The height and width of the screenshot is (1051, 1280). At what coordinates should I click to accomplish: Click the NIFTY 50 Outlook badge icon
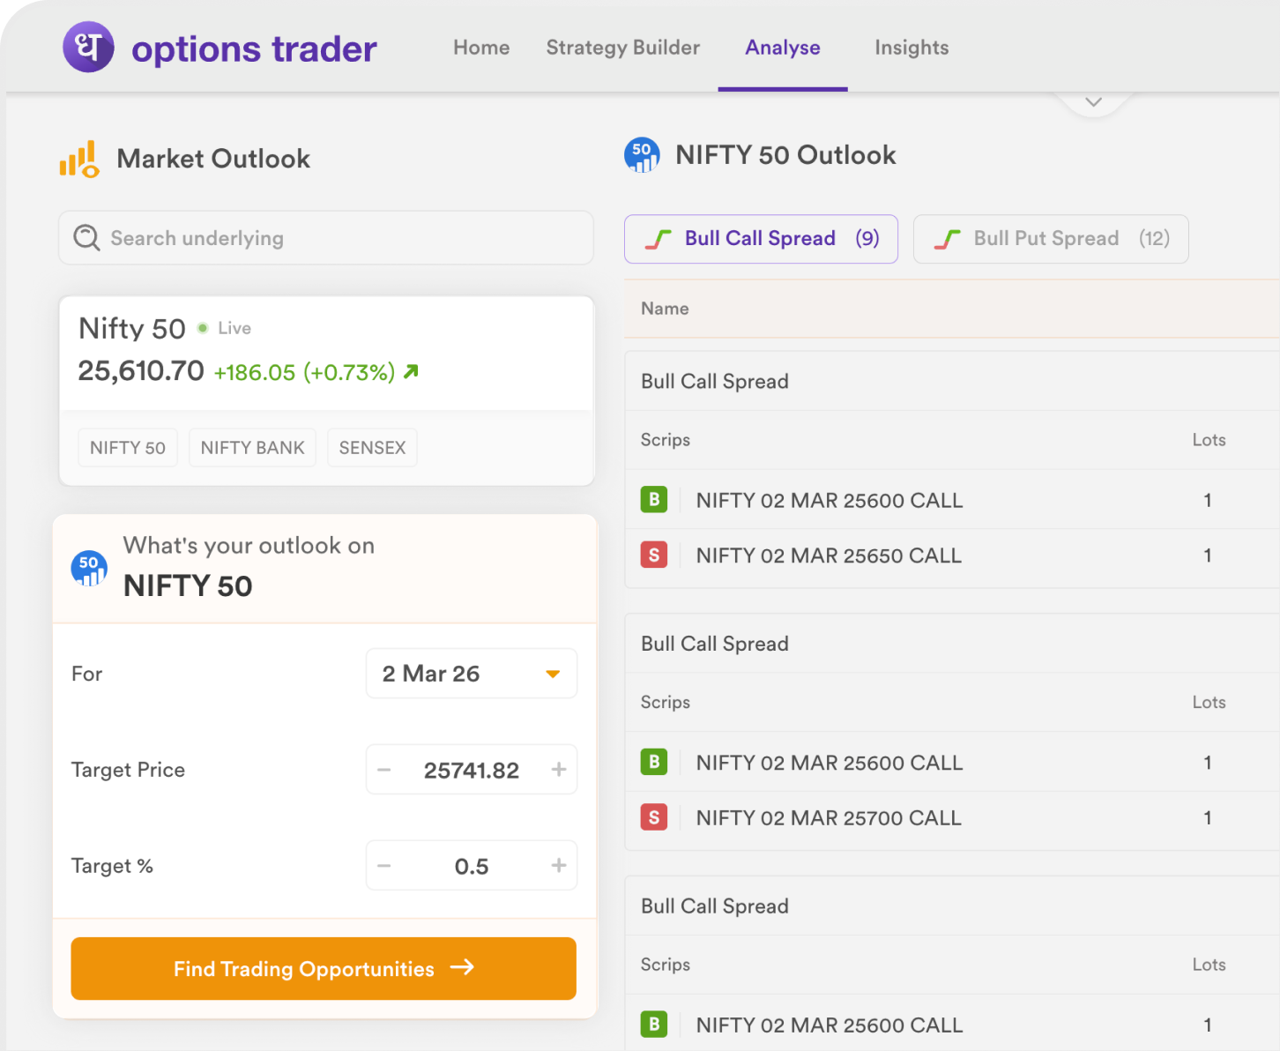pos(642,155)
